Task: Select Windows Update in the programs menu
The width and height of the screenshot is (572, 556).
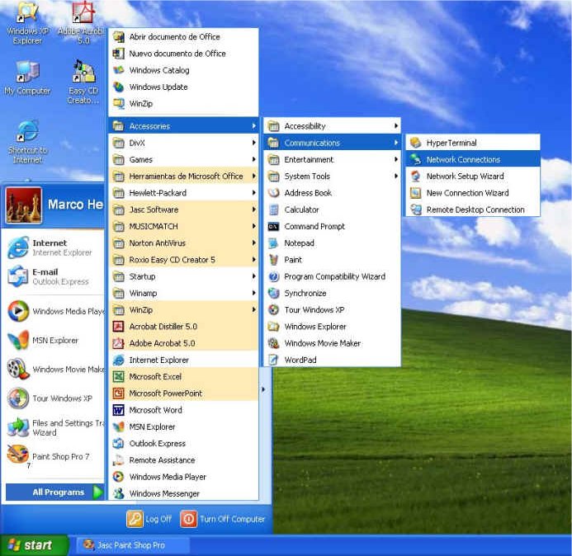Action: click(x=158, y=87)
